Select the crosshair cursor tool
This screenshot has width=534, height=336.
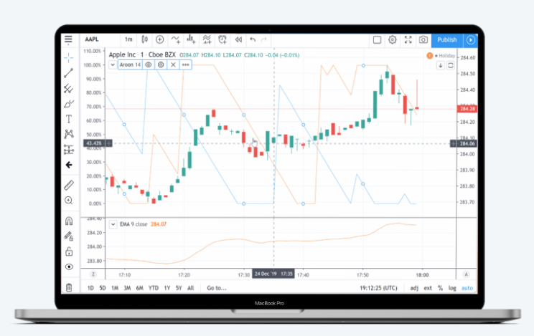pos(68,57)
